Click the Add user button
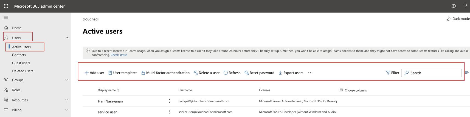The height and width of the screenshot is (117, 470). (94, 73)
